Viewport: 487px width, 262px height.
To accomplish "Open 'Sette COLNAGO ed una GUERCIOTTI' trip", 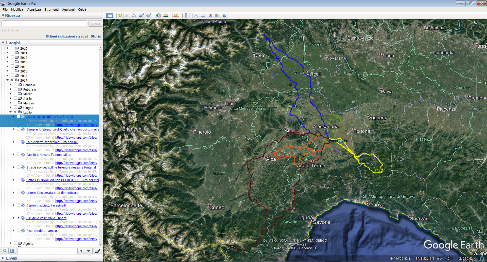I will pyautogui.click(x=62, y=180).
